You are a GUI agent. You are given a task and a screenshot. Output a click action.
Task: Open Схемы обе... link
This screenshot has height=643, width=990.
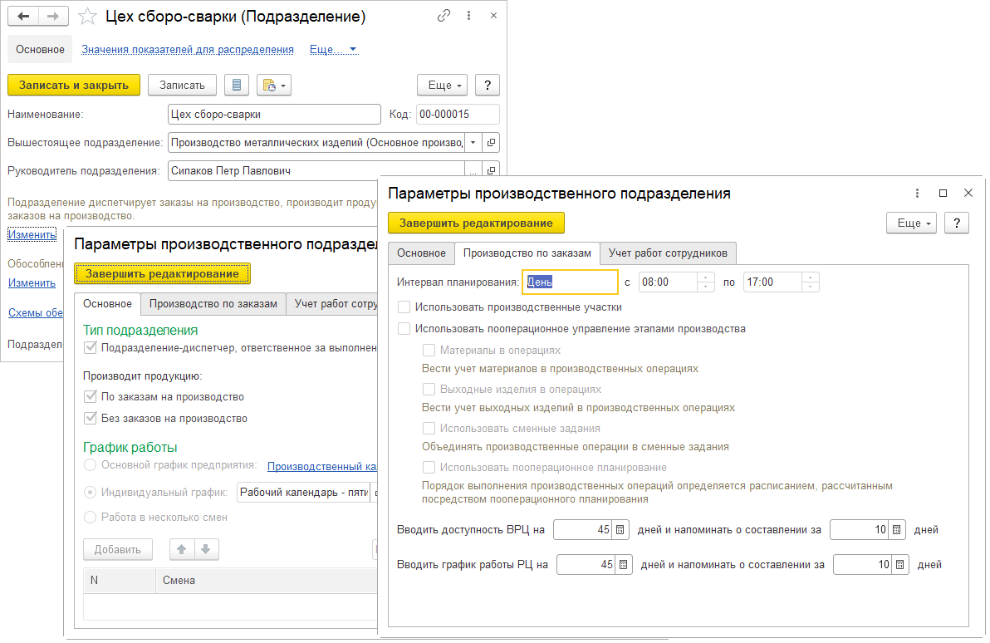tap(36, 312)
